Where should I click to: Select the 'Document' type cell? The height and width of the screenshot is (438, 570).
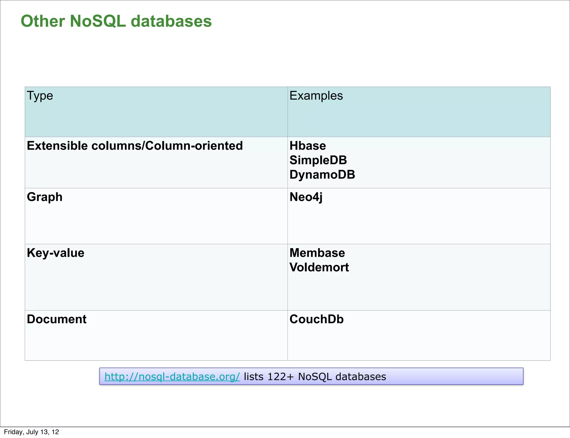click(156, 335)
